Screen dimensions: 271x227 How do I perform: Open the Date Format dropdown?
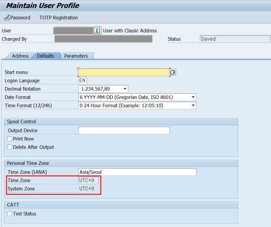[x=193, y=97]
